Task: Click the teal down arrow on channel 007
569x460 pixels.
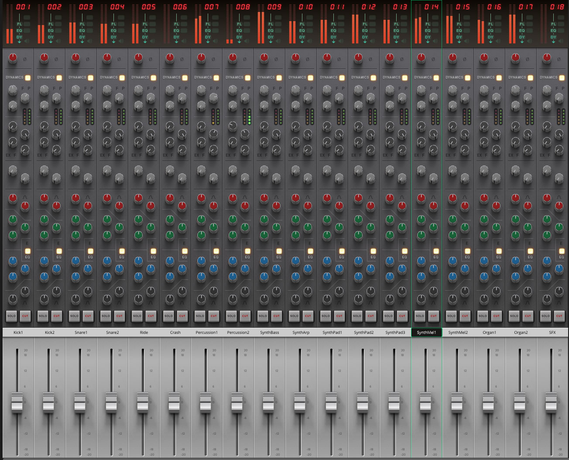Action: (x=208, y=41)
